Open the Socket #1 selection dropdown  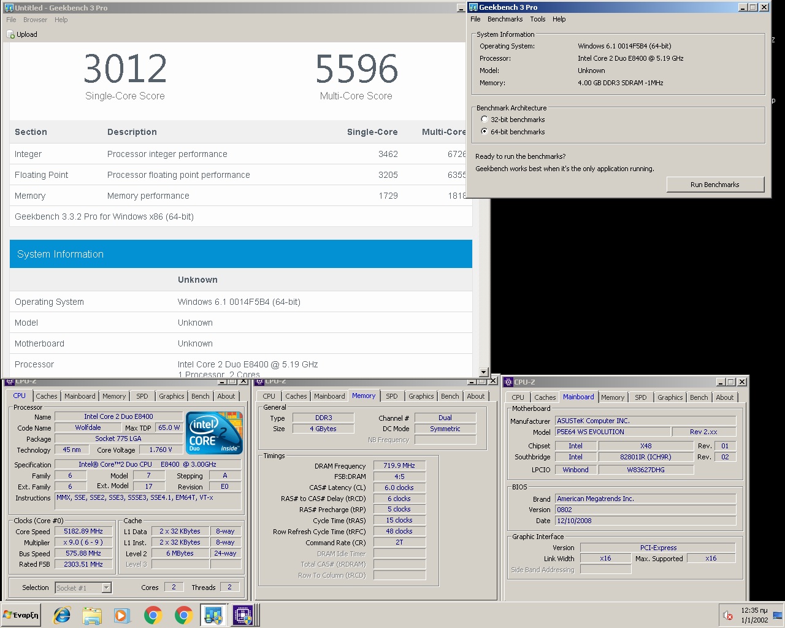click(x=106, y=588)
